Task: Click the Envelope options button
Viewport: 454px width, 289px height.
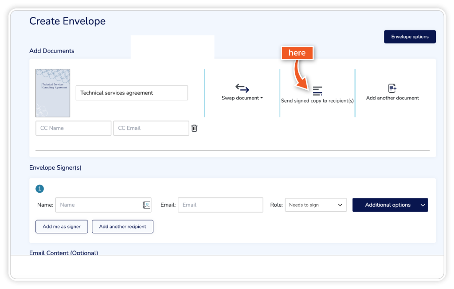Action: [410, 37]
